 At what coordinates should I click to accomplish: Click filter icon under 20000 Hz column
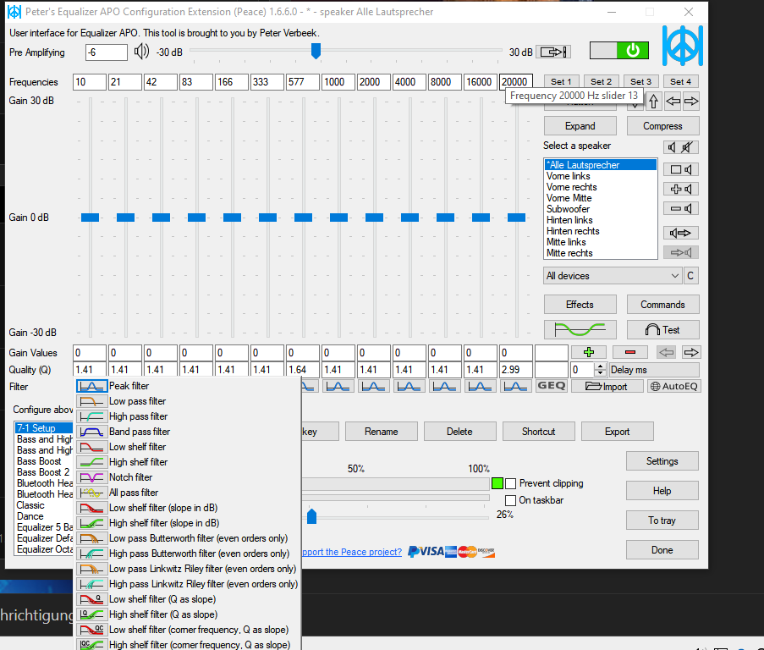tap(515, 387)
